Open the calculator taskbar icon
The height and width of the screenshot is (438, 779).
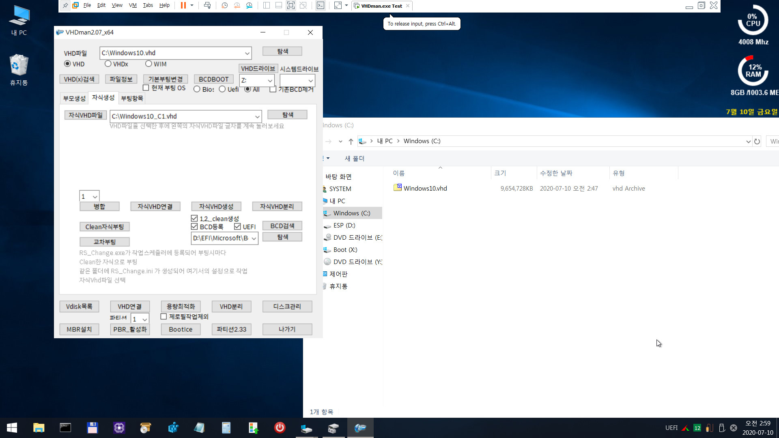click(x=226, y=428)
